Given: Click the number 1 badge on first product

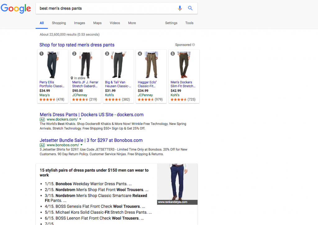Looking at the screenshot, I should [x=41, y=53].
